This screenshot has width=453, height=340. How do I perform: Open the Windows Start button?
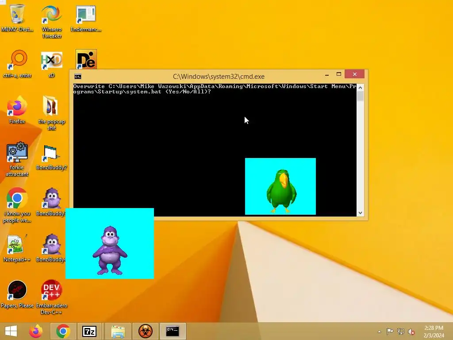(x=11, y=331)
